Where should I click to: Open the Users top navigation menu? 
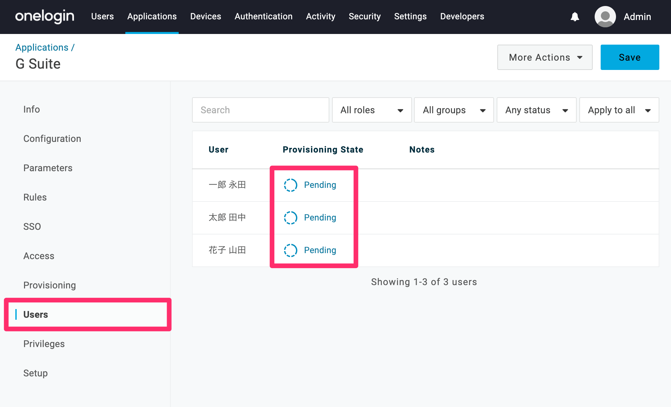click(102, 17)
